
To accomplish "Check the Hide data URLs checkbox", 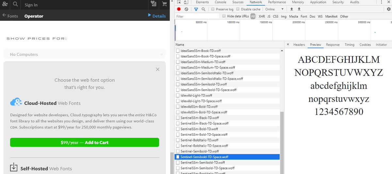I will [224, 16].
